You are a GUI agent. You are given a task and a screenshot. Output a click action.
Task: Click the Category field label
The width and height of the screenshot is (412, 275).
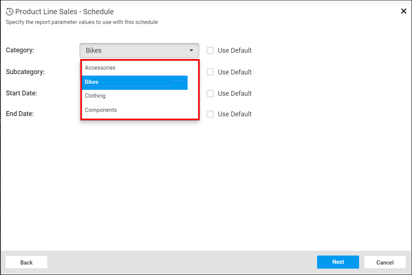20,50
